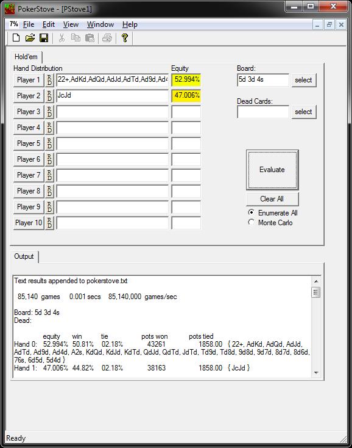Image resolution: width=352 pixels, height=448 pixels.
Task: Click select button next to Dead Cards field
Action: pos(303,112)
